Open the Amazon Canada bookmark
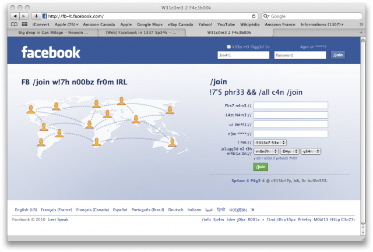Screen dimensions: 373x252 point(98,24)
